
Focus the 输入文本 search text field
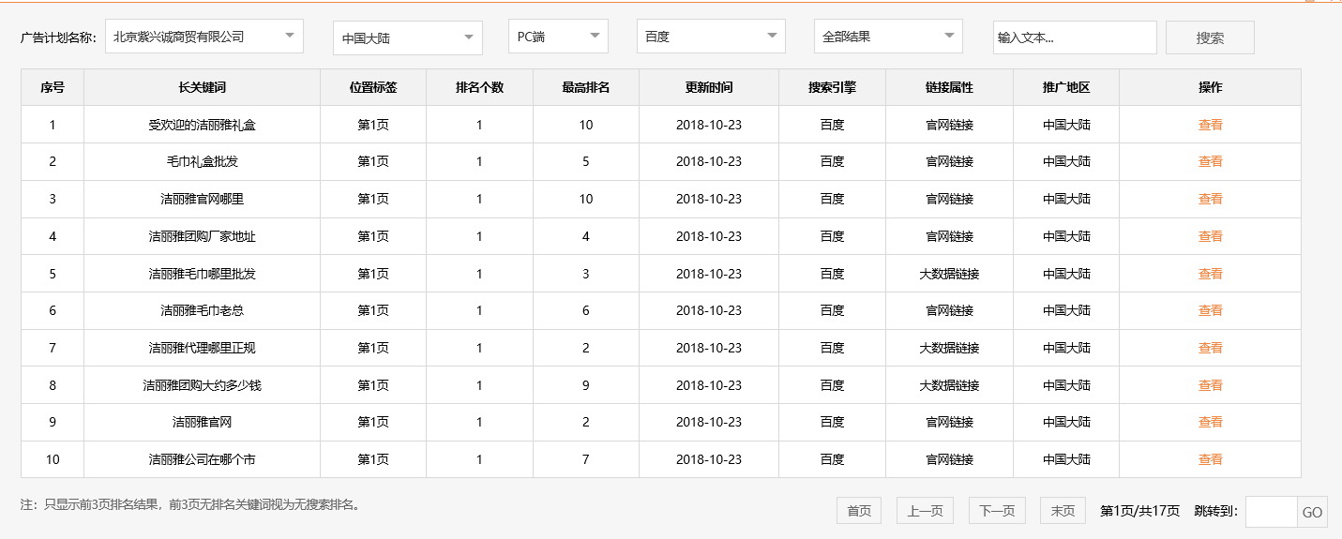click(1075, 37)
